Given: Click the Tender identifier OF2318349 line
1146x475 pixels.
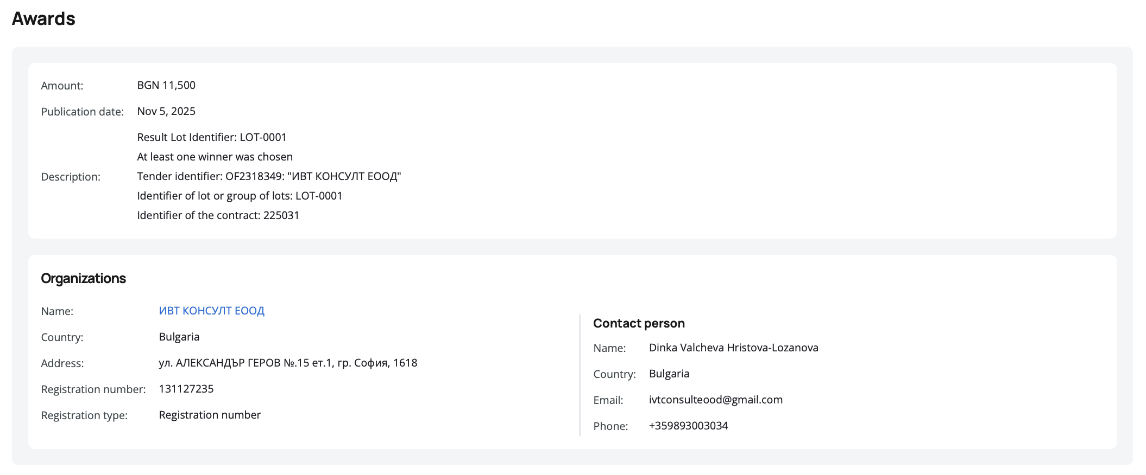Looking at the screenshot, I should click(x=269, y=176).
